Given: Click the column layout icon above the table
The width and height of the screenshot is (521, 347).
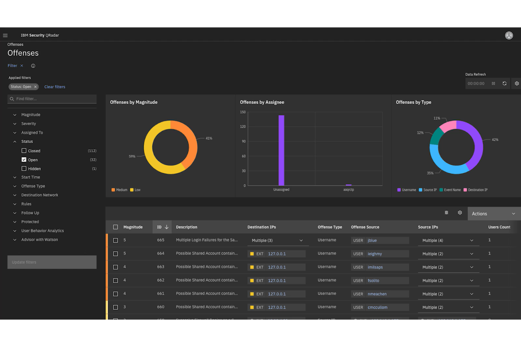Looking at the screenshot, I should click(x=446, y=212).
